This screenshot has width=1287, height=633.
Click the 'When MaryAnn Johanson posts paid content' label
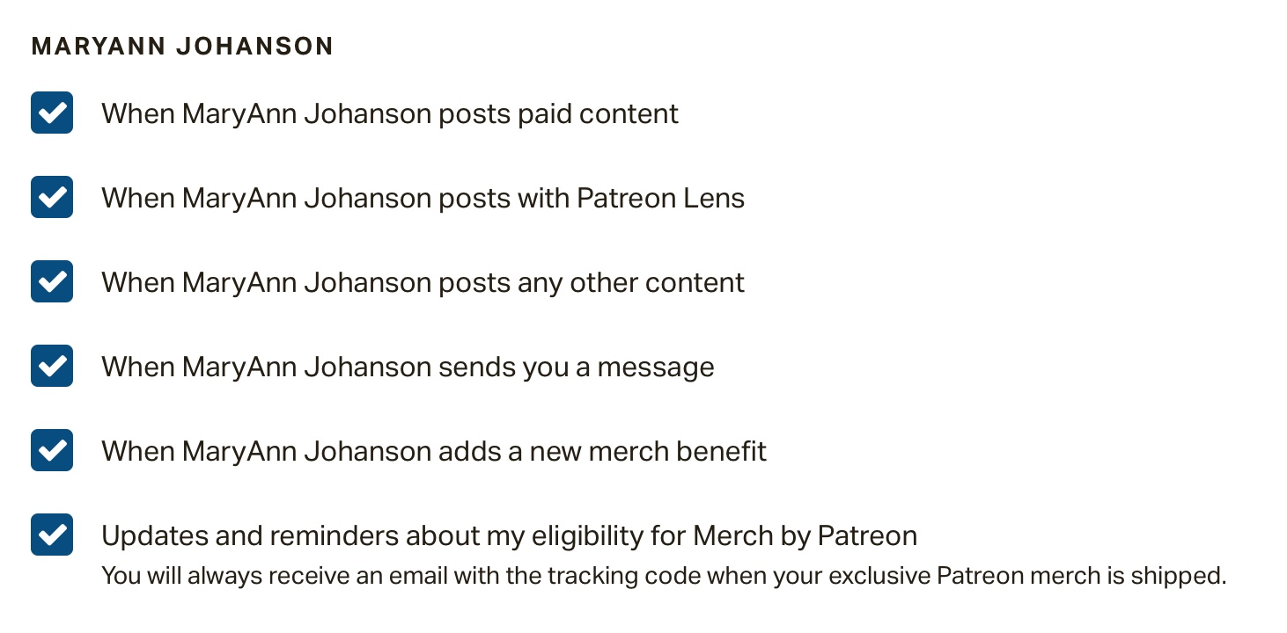[389, 113]
